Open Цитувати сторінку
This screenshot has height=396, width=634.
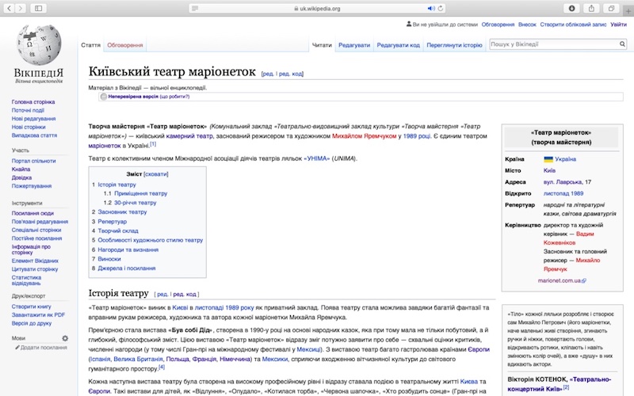(35, 269)
